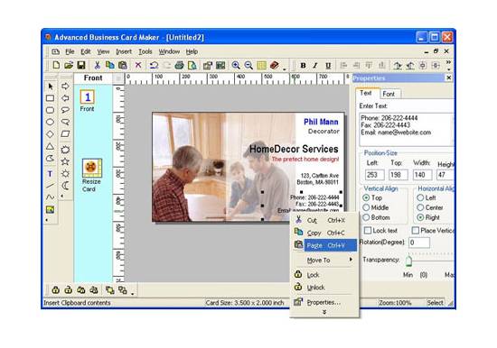The image size is (497, 348).
Task: Delete selection with red X icon
Action: tap(138, 65)
